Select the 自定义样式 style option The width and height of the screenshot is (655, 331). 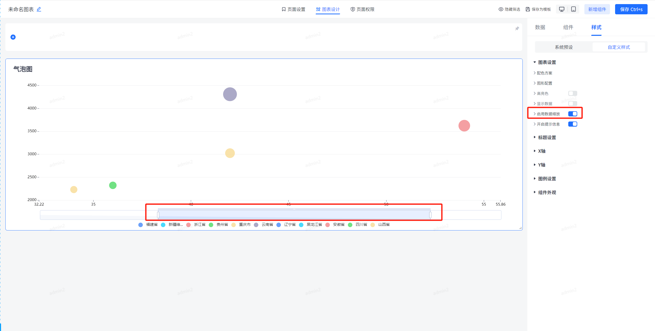(x=619, y=47)
